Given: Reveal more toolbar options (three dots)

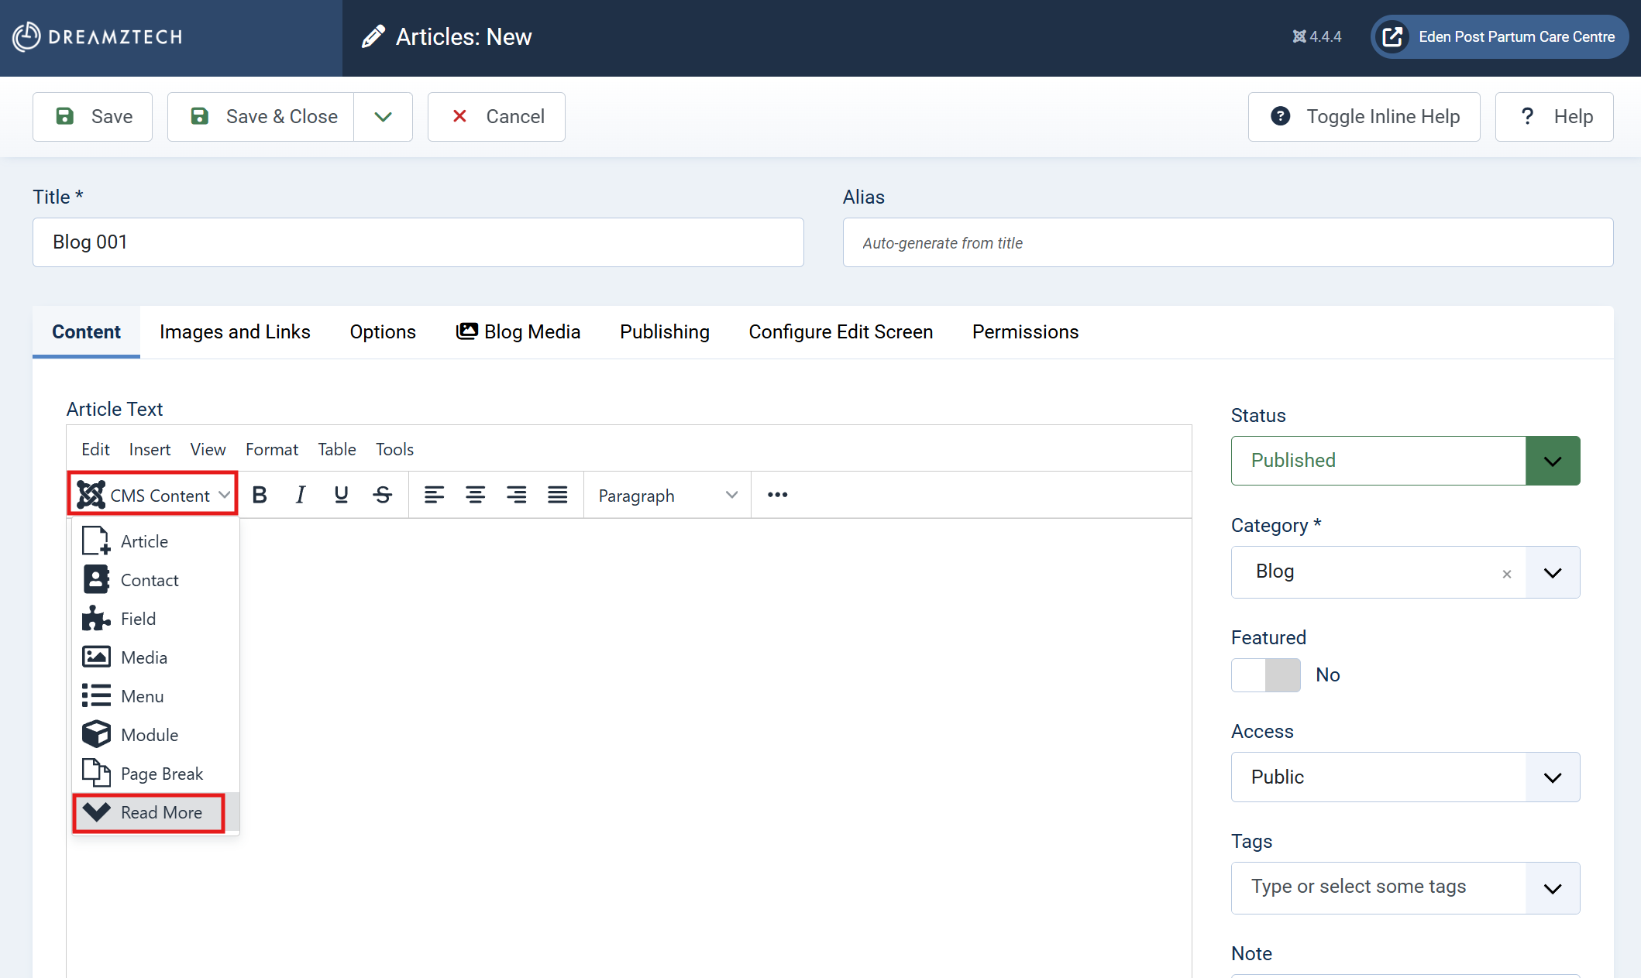Looking at the screenshot, I should tap(777, 495).
